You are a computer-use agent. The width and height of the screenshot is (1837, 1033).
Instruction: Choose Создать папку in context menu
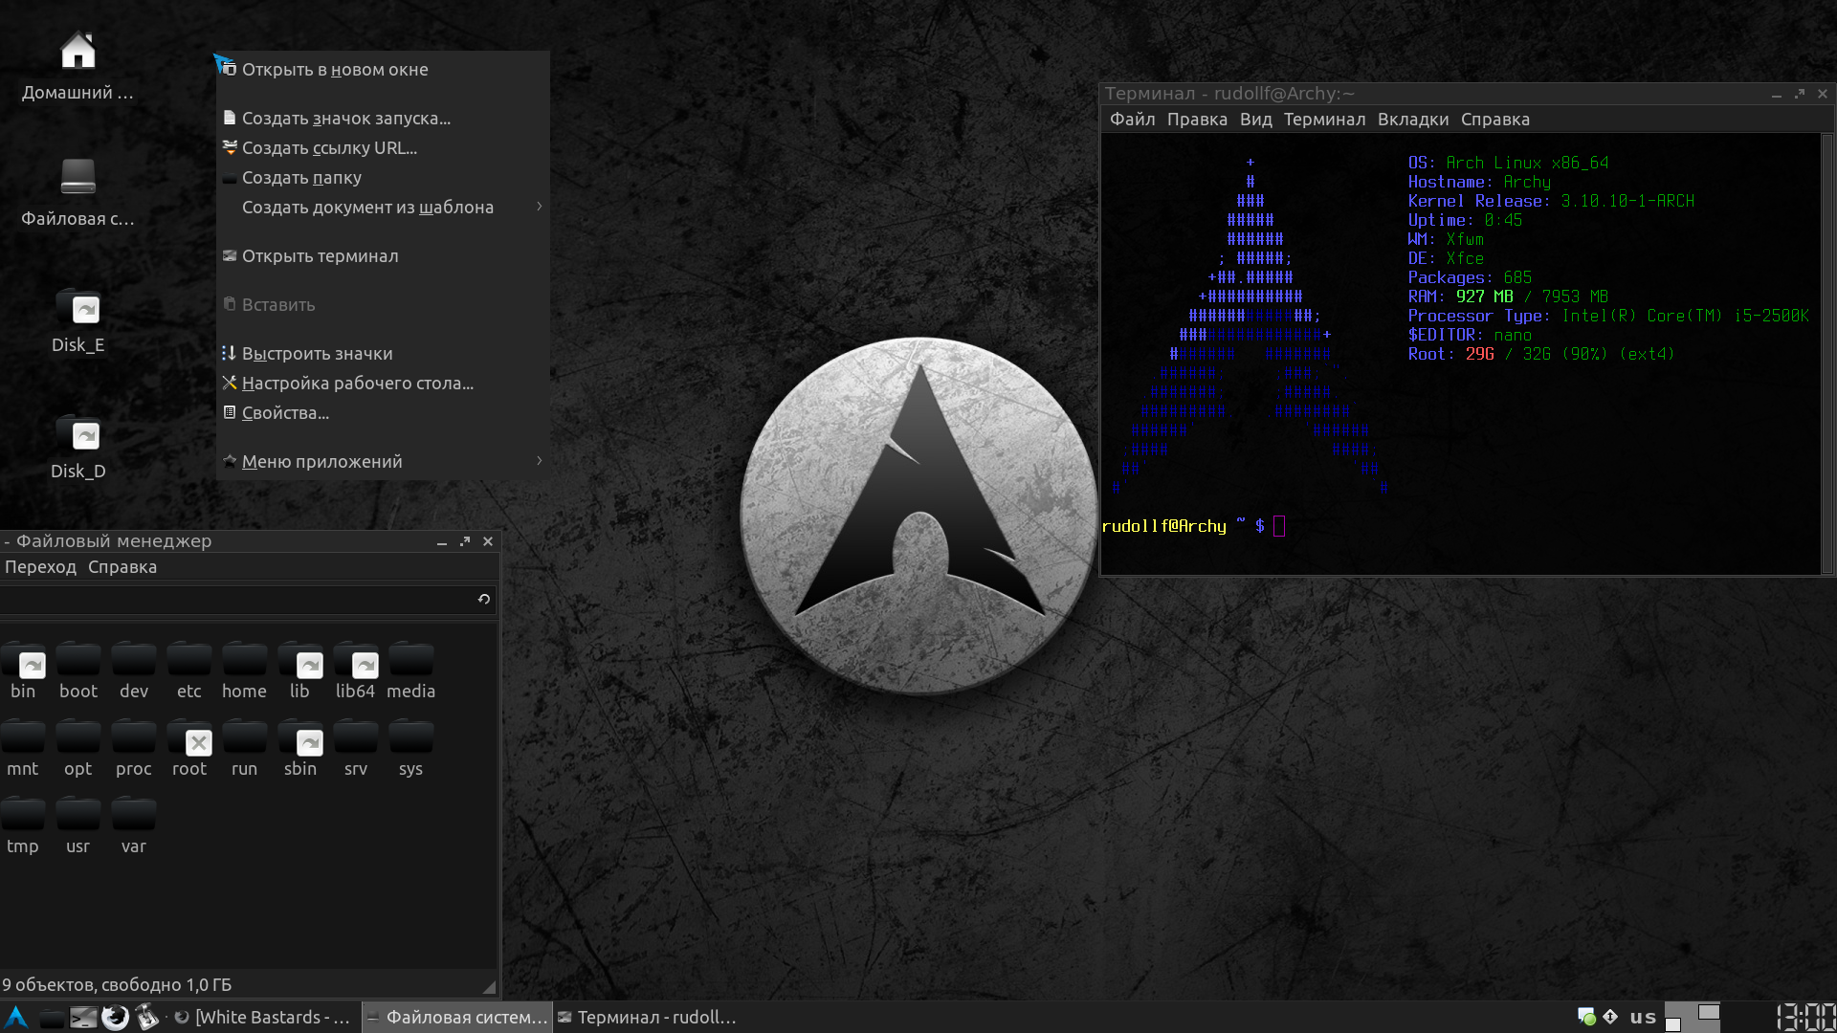383,177
